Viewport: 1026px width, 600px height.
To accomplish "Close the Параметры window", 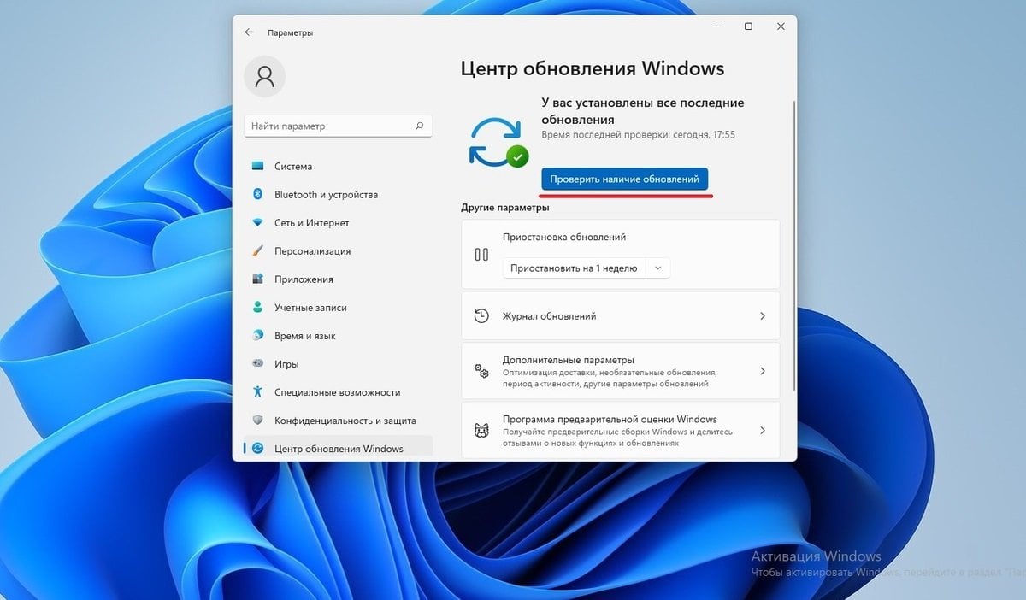I will pos(781,26).
